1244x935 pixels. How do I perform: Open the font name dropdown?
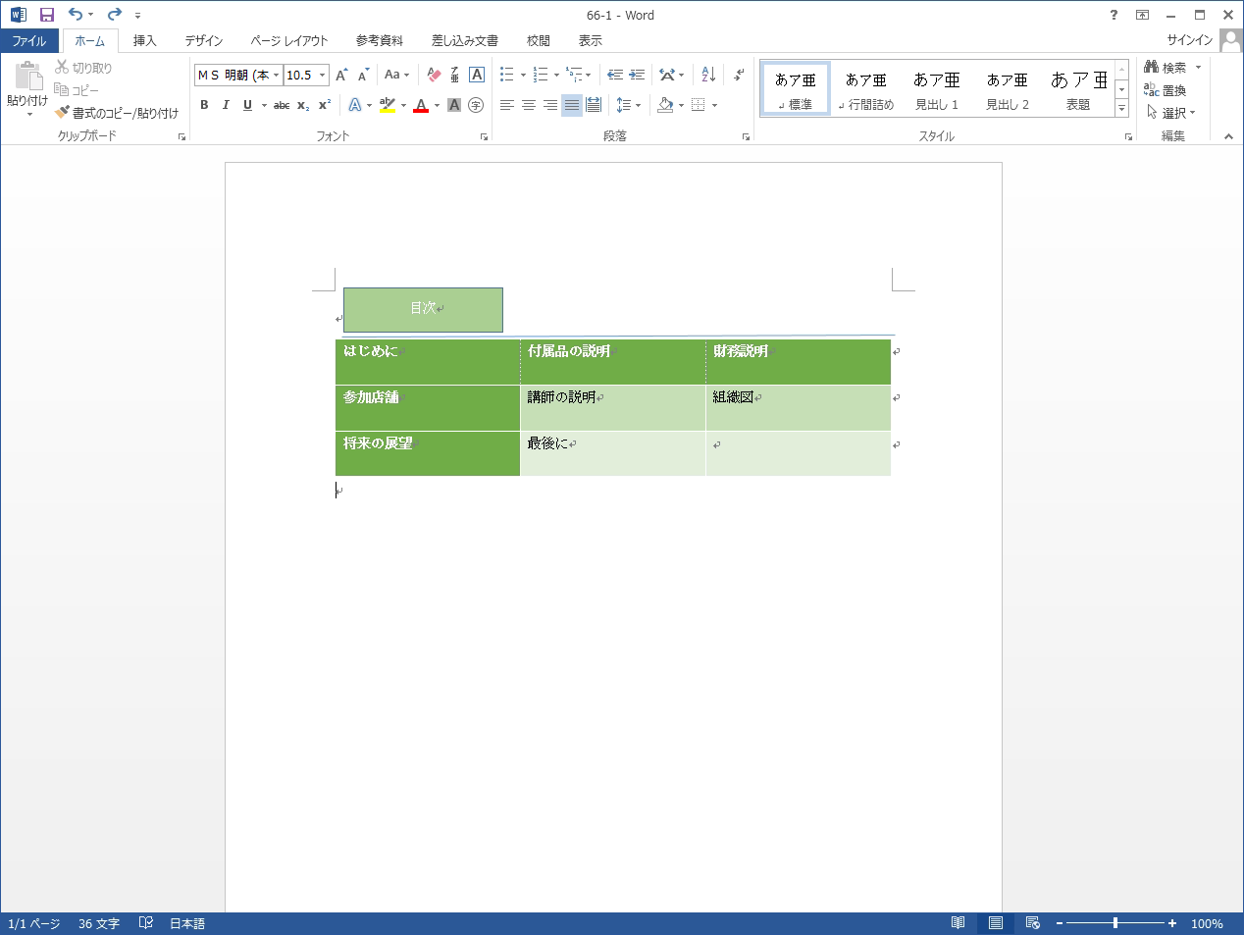(277, 75)
